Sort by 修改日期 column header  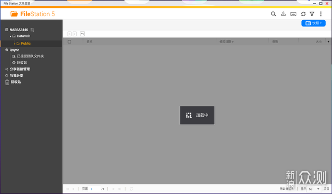coord(226,41)
